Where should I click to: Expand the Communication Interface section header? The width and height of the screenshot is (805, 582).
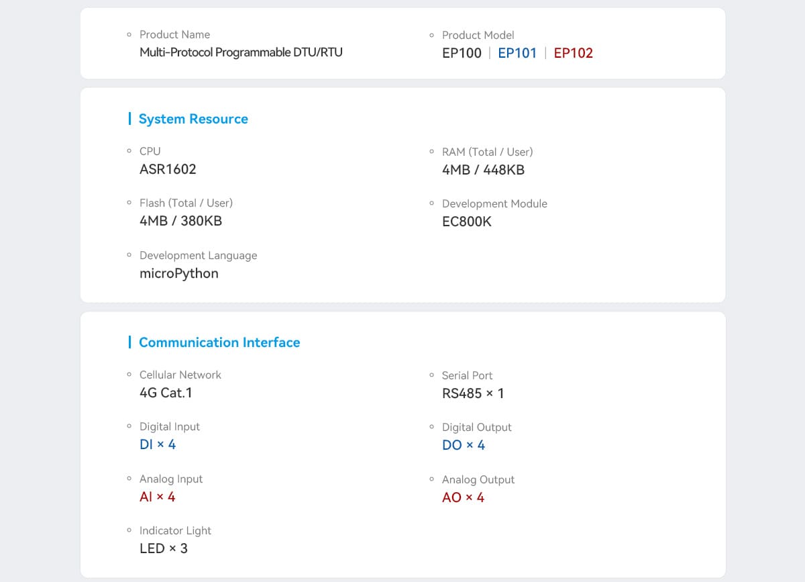219,342
